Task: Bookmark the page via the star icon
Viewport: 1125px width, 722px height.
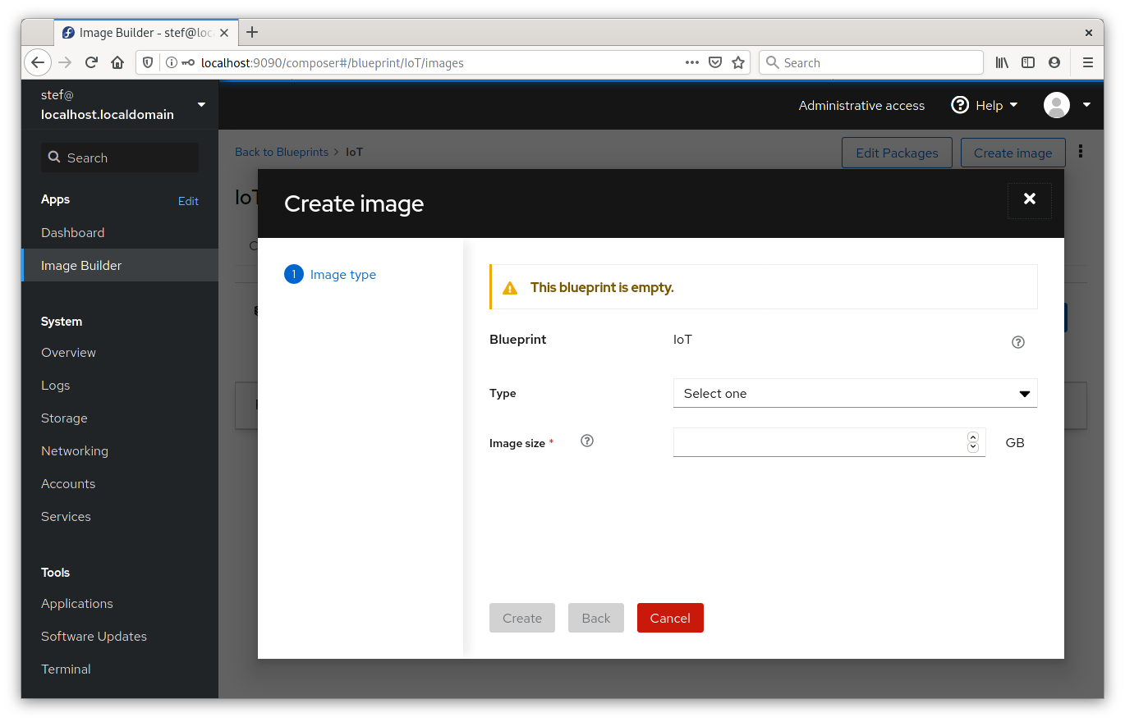Action: tap(737, 62)
